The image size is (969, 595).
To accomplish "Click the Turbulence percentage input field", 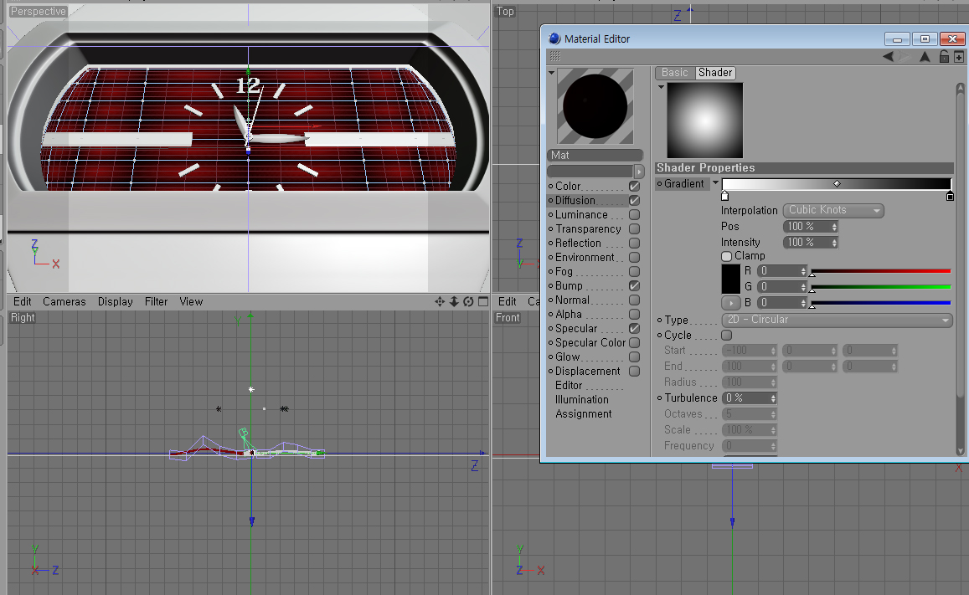I will [x=745, y=398].
